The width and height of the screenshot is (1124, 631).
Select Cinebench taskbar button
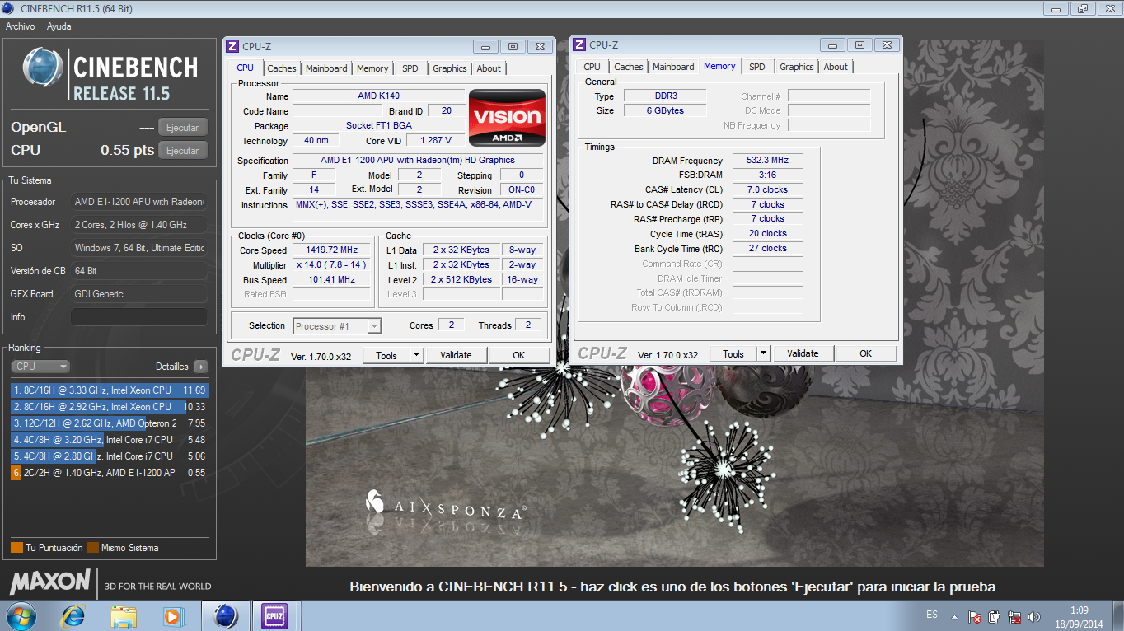pyautogui.click(x=226, y=615)
